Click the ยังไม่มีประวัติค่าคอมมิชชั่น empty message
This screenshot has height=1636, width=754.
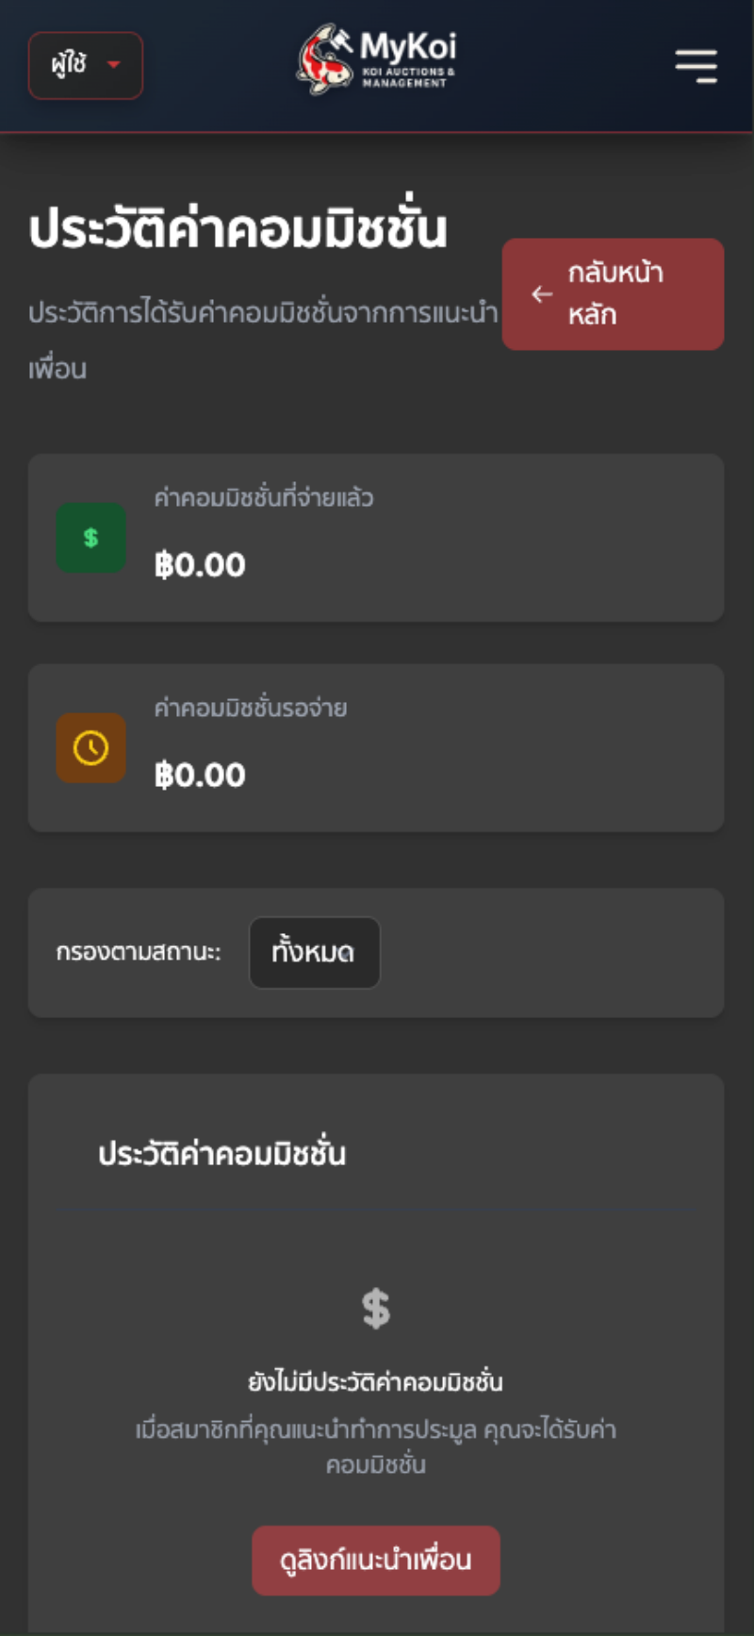pyautogui.click(x=376, y=1382)
